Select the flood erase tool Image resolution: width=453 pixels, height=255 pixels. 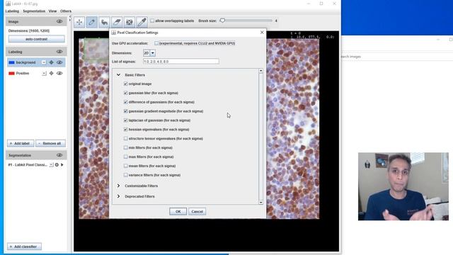point(129,22)
